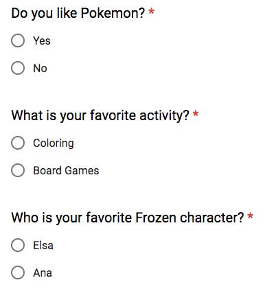The width and height of the screenshot is (265, 289).
Task: Click the word 'Pokemon' in the first question
Action: (113, 13)
